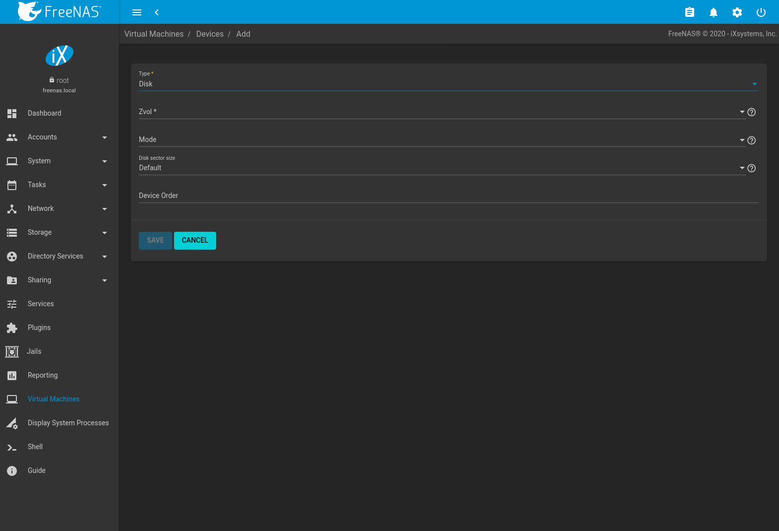Open Shell from the sidebar

35,447
